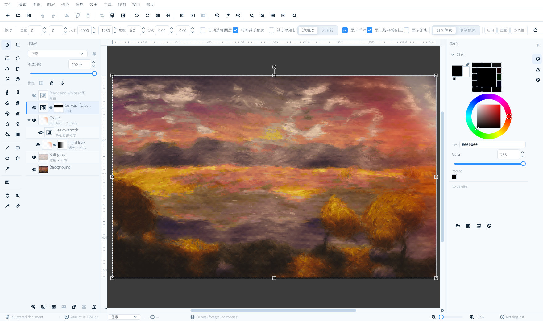Click the Alpha slider handle in color panel
543x321 pixels.
click(523, 164)
